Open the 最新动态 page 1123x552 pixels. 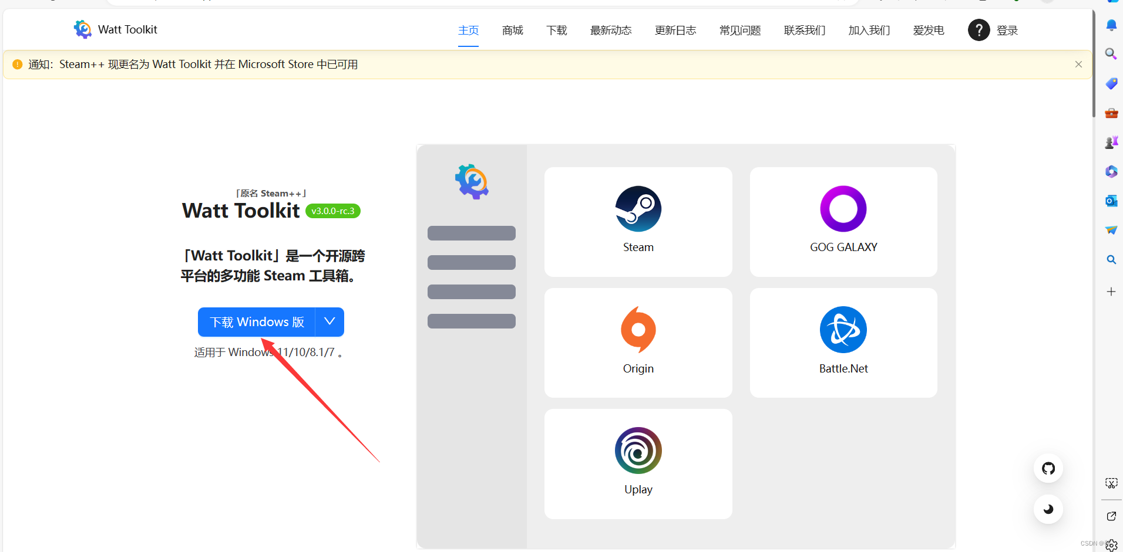click(x=611, y=30)
